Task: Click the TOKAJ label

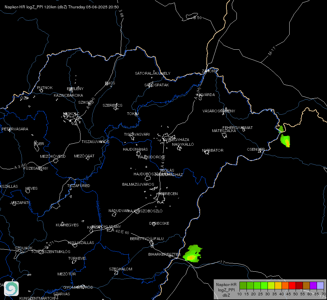Action: pyautogui.click(x=133, y=114)
